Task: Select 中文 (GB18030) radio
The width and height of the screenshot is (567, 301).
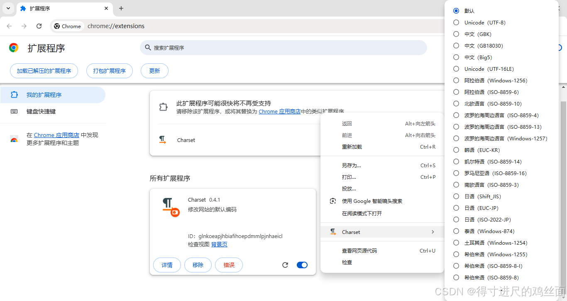Action: click(456, 46)
